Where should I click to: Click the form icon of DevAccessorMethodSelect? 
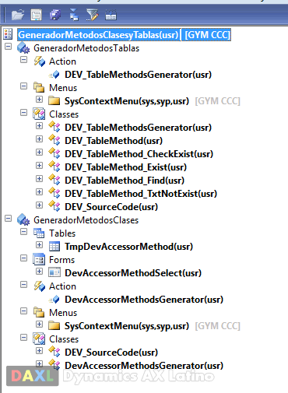[54, 272]
